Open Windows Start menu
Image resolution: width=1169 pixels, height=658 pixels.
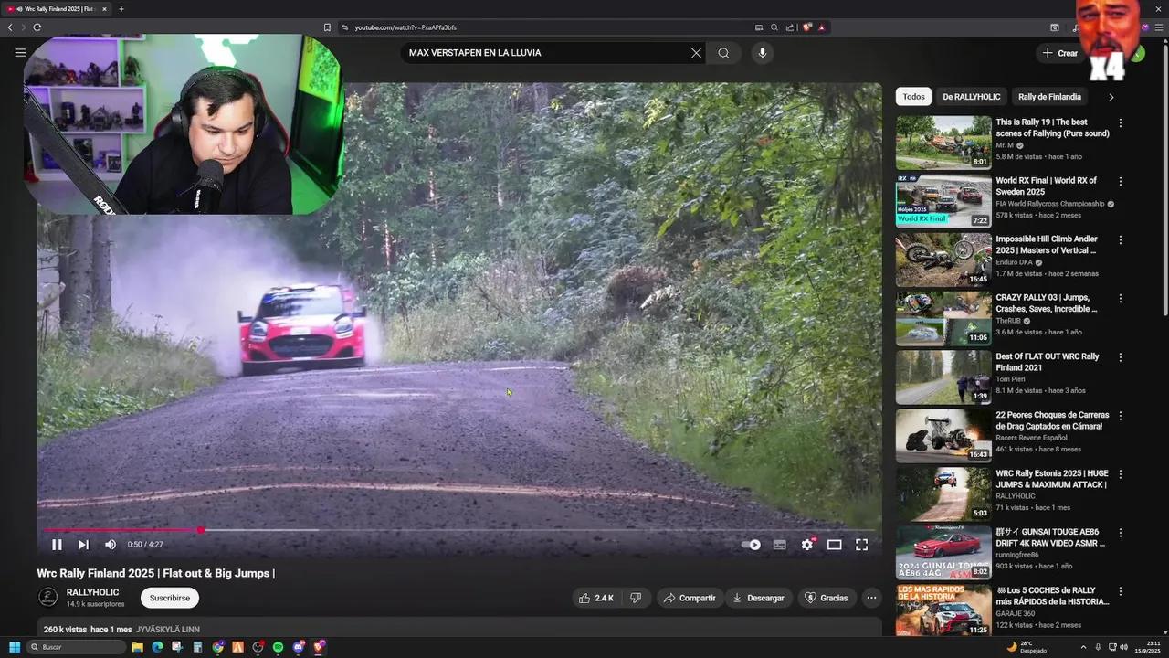pyautogui.click(x=15, y=647)
